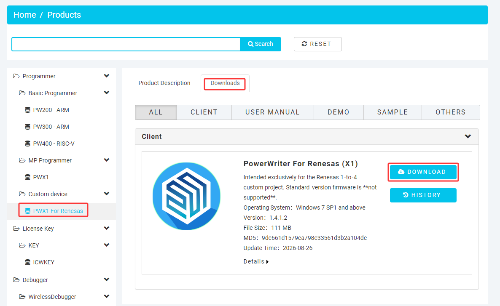Click the clock icon on HISTORY button
This screenshot has width=500, height=306.
(406, 195)
